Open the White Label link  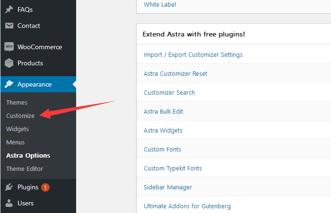160,5
